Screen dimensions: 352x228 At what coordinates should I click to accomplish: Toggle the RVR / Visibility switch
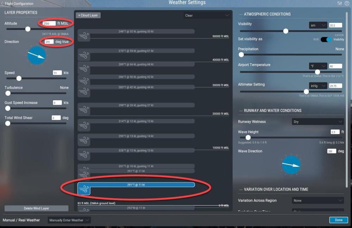coord(326,39)
